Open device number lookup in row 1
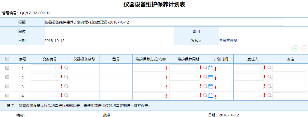Screen dimensions: 308x117 [x=66, y=68]
